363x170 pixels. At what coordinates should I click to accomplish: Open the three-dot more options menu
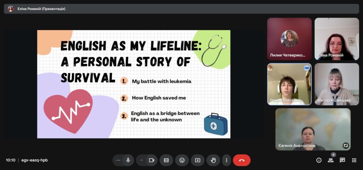coord(227,160)
